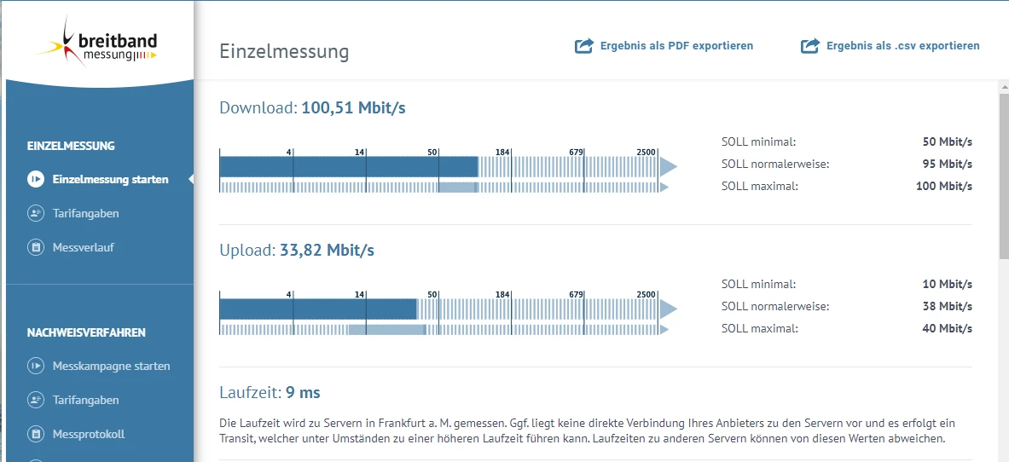Click the Messkampagne starten play icon
1009x462 pixels.
coord(36,366)
